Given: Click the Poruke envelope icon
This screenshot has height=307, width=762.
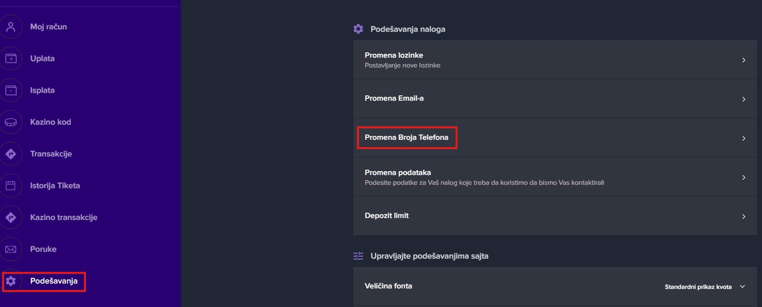Looking at the screenshot, I should [11, 249].
